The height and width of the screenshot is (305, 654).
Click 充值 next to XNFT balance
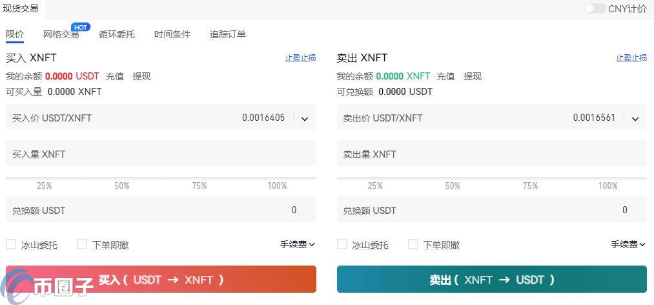(x=445, y=76)
